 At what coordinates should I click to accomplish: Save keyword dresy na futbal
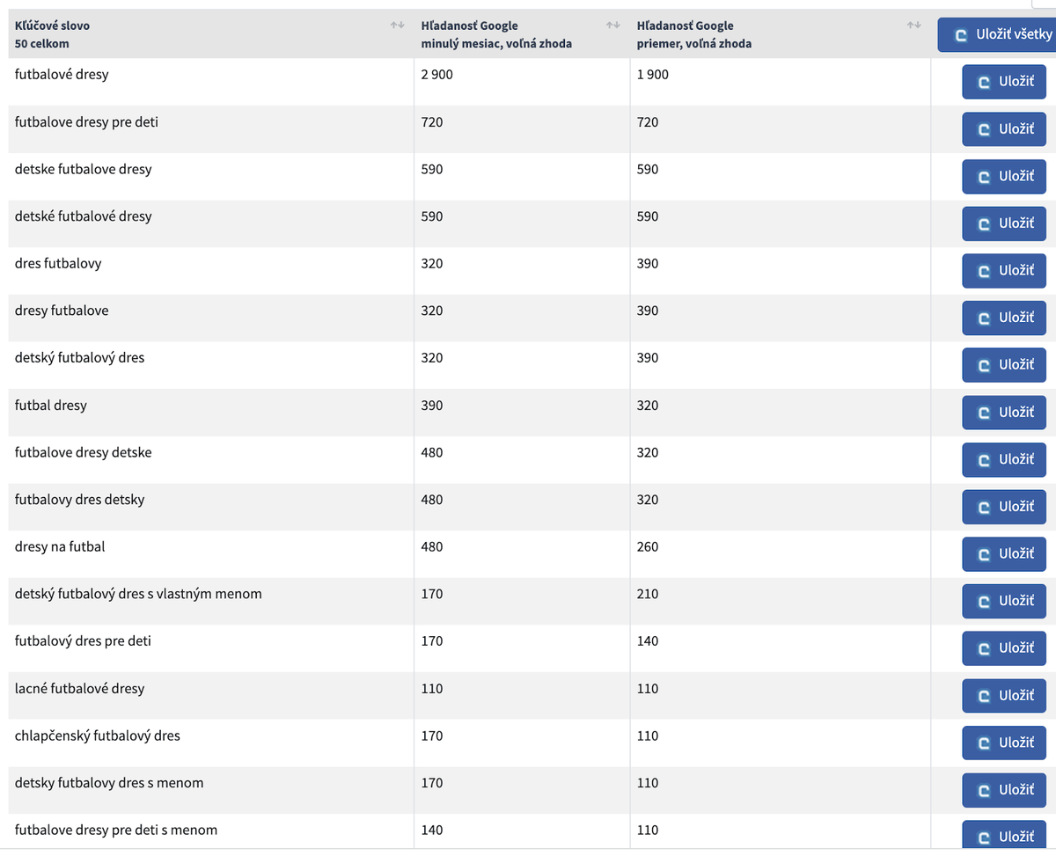(1004, 554)
